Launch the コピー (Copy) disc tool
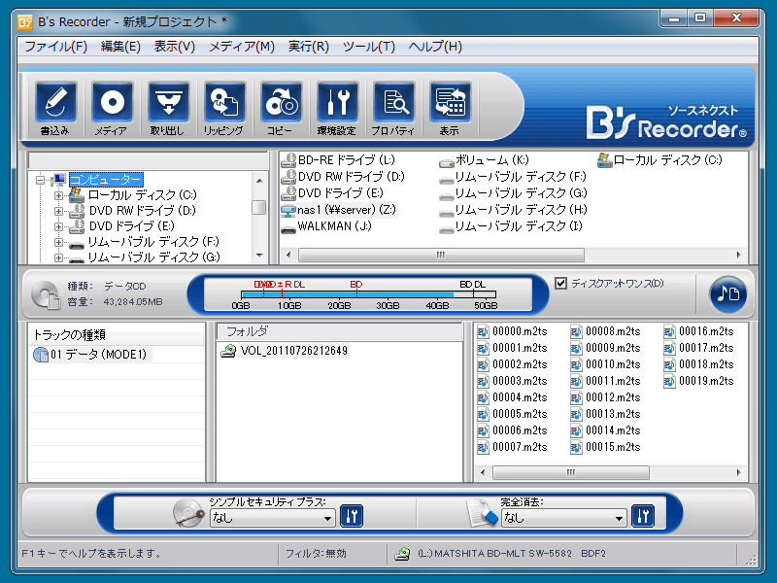This screenshot has height=583, width=777. point(281,102)
